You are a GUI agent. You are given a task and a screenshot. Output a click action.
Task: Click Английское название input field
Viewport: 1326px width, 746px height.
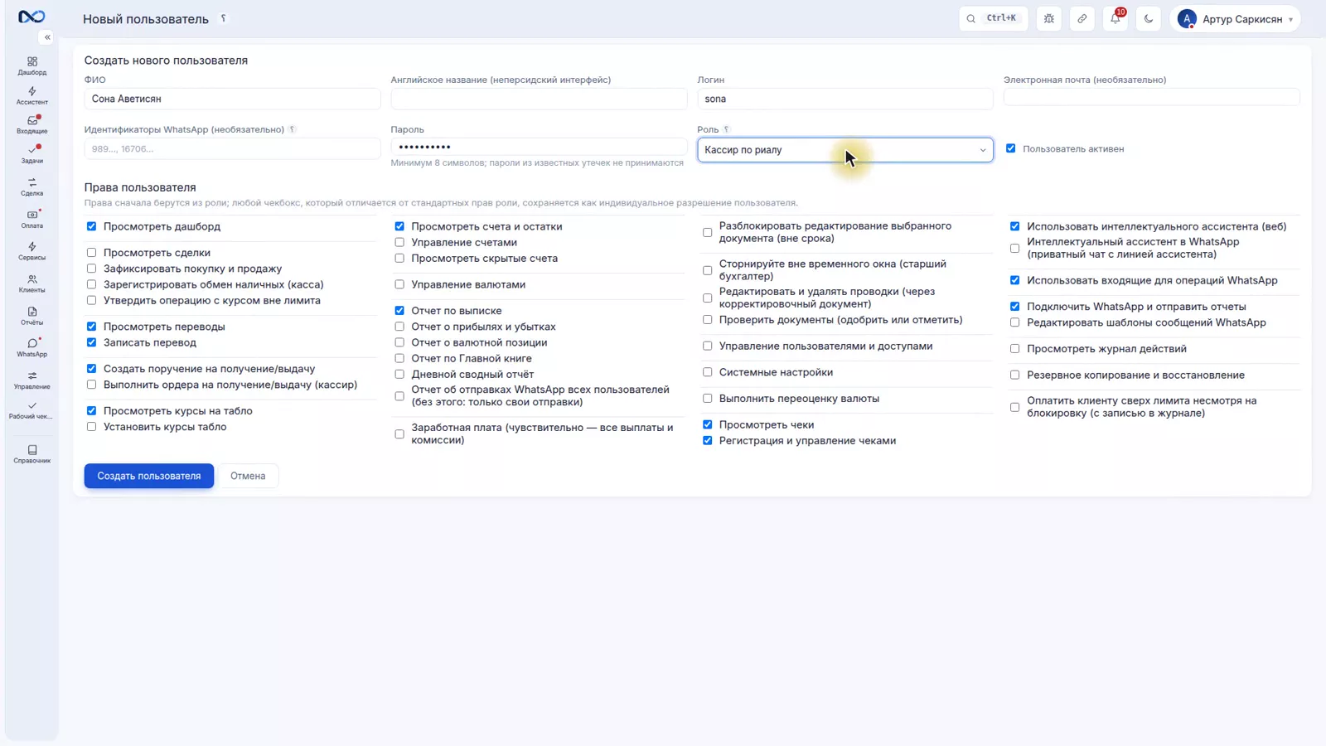[x=539, y=99]
